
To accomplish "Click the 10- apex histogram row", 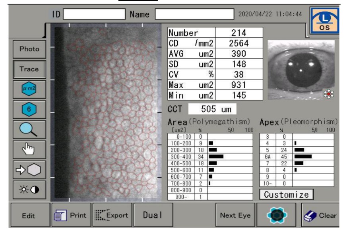I will tap(297, 184).
